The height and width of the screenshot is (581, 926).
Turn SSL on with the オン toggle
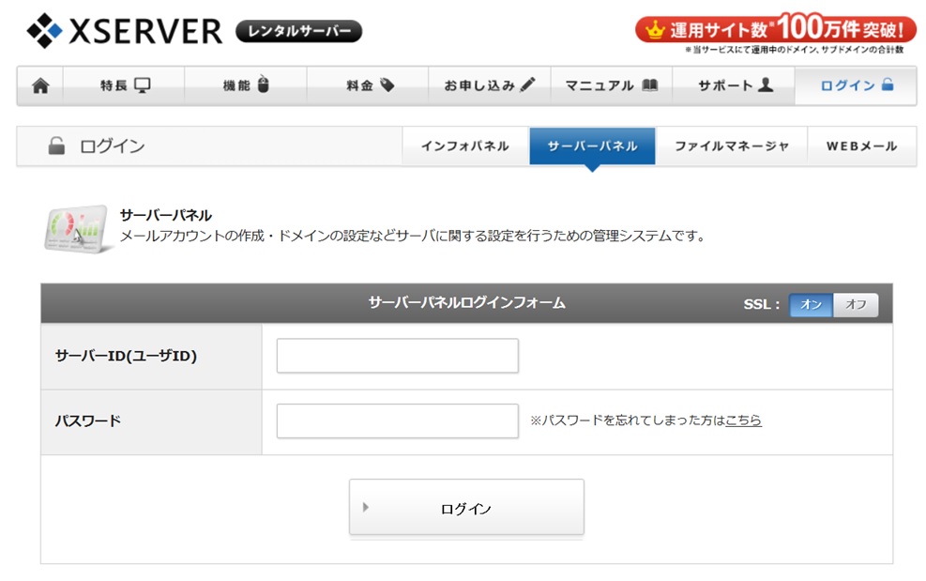(x=811, y=304)
